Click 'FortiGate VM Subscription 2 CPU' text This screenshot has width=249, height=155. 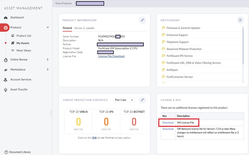[118, 48]
